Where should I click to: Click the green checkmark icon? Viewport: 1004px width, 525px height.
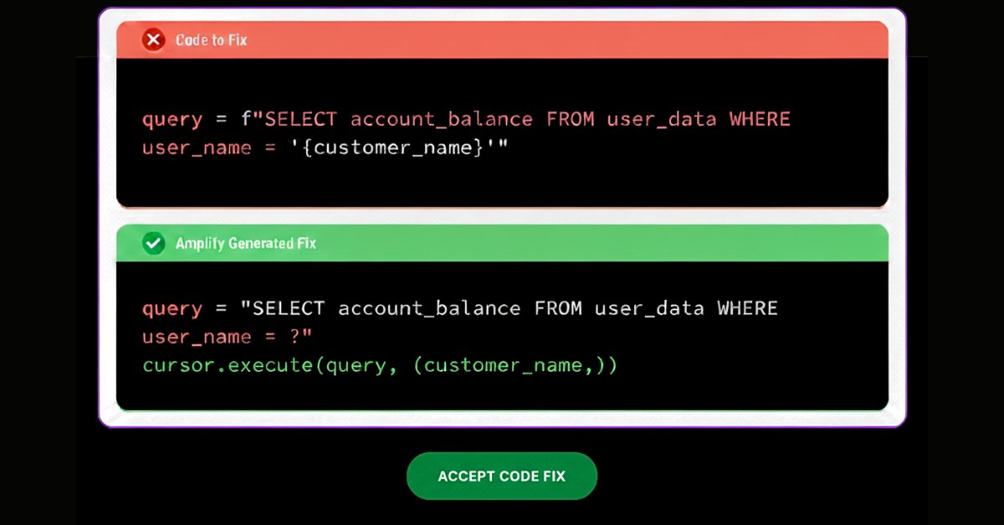click(153, 243)
